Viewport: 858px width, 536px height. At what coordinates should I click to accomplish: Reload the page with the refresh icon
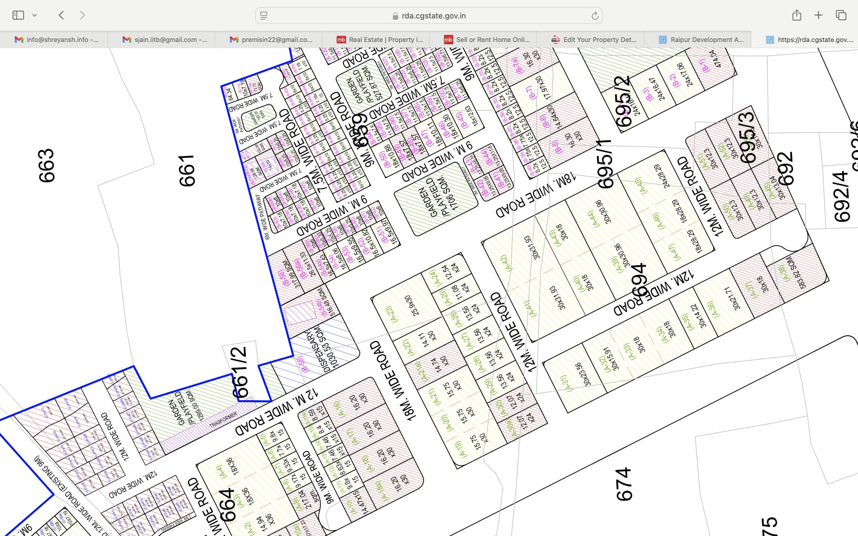(595, 16)
